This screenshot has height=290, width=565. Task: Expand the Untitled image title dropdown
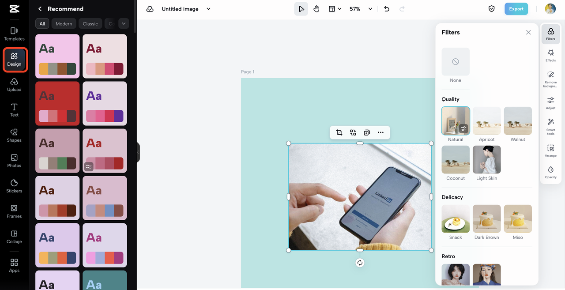[209, 9]
